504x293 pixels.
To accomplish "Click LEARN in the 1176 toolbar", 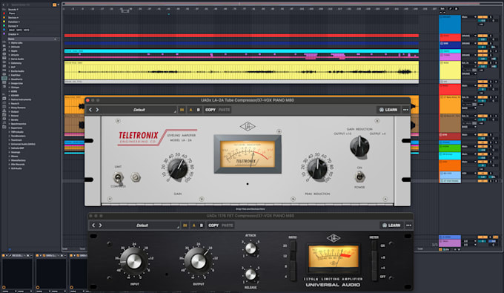I will (x=391, y=225).
